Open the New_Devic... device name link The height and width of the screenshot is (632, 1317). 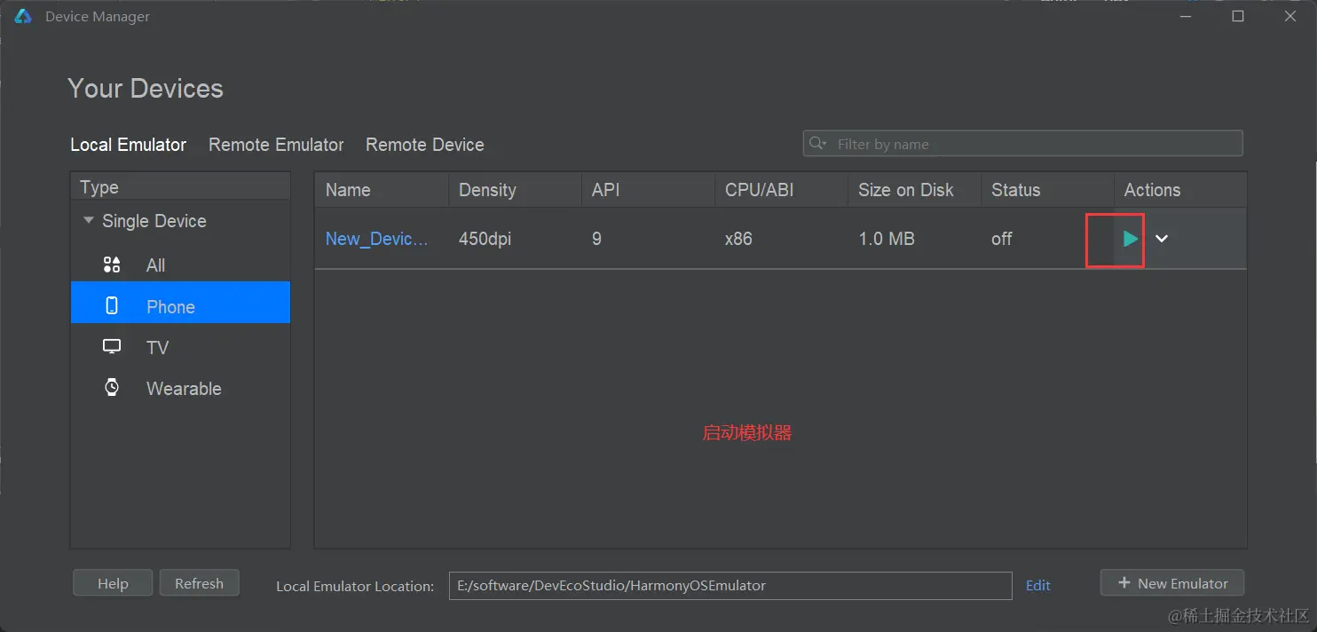[377, 239]
